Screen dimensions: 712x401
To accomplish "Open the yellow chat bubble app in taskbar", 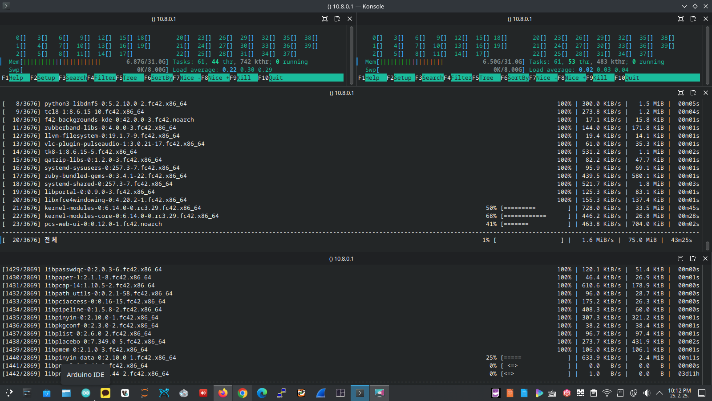I will coord(105,393).
